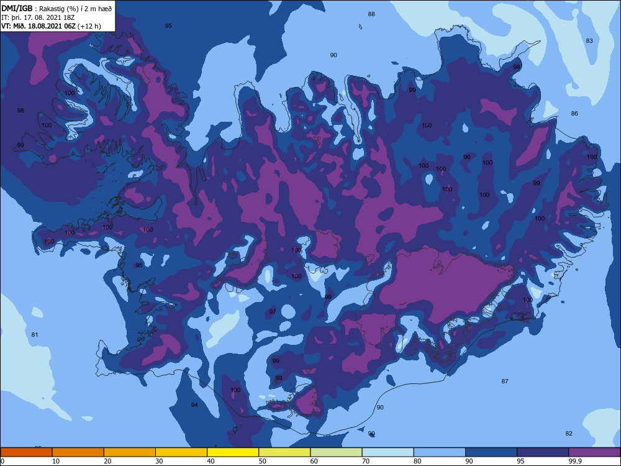Click the dark indigo 95–99.9 legend swatch

click(543, 452)
